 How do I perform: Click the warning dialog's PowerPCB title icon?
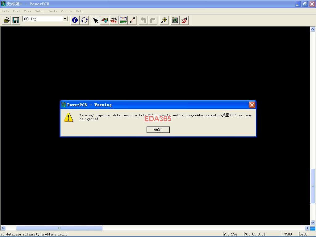(x=64, y=105)
